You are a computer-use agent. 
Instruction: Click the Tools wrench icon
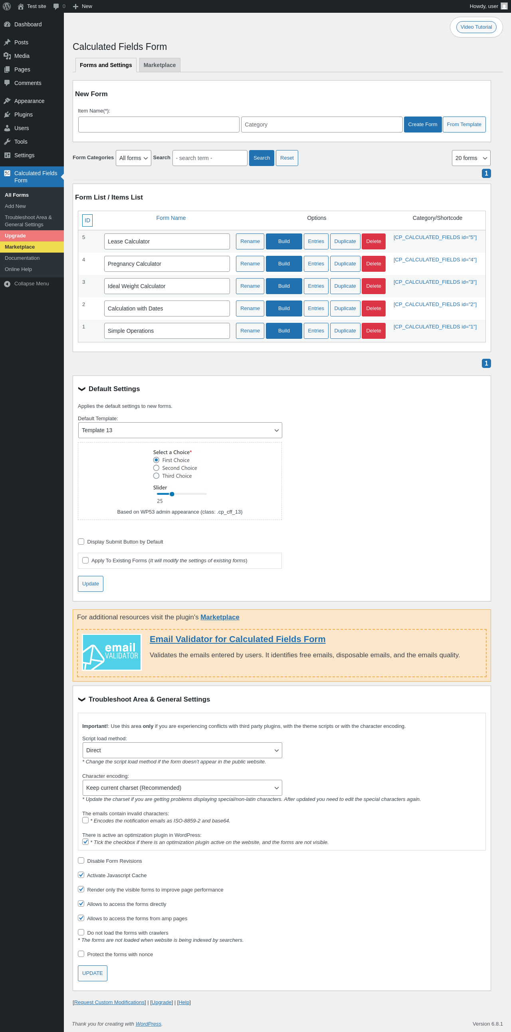[7, 142]
